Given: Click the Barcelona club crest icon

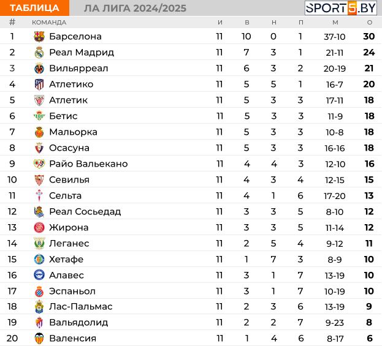Looking at the screenshot, I should (x=39, y=37).
